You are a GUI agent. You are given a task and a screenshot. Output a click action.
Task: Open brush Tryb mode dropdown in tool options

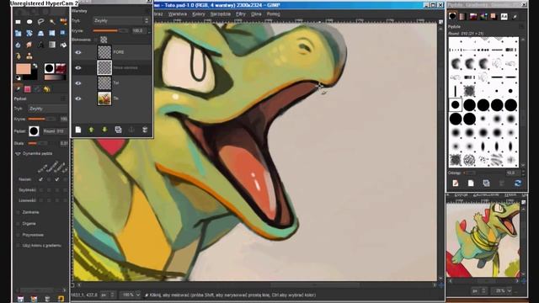click(48, 109)
